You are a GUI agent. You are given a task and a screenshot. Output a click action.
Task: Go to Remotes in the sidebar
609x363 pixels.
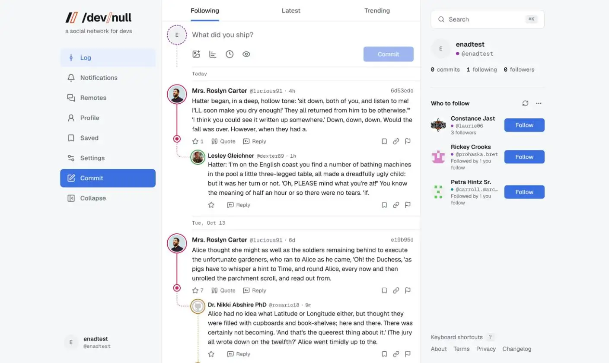[108, 98]
